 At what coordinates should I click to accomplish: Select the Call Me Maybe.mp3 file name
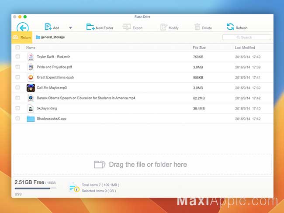[52, 88]
